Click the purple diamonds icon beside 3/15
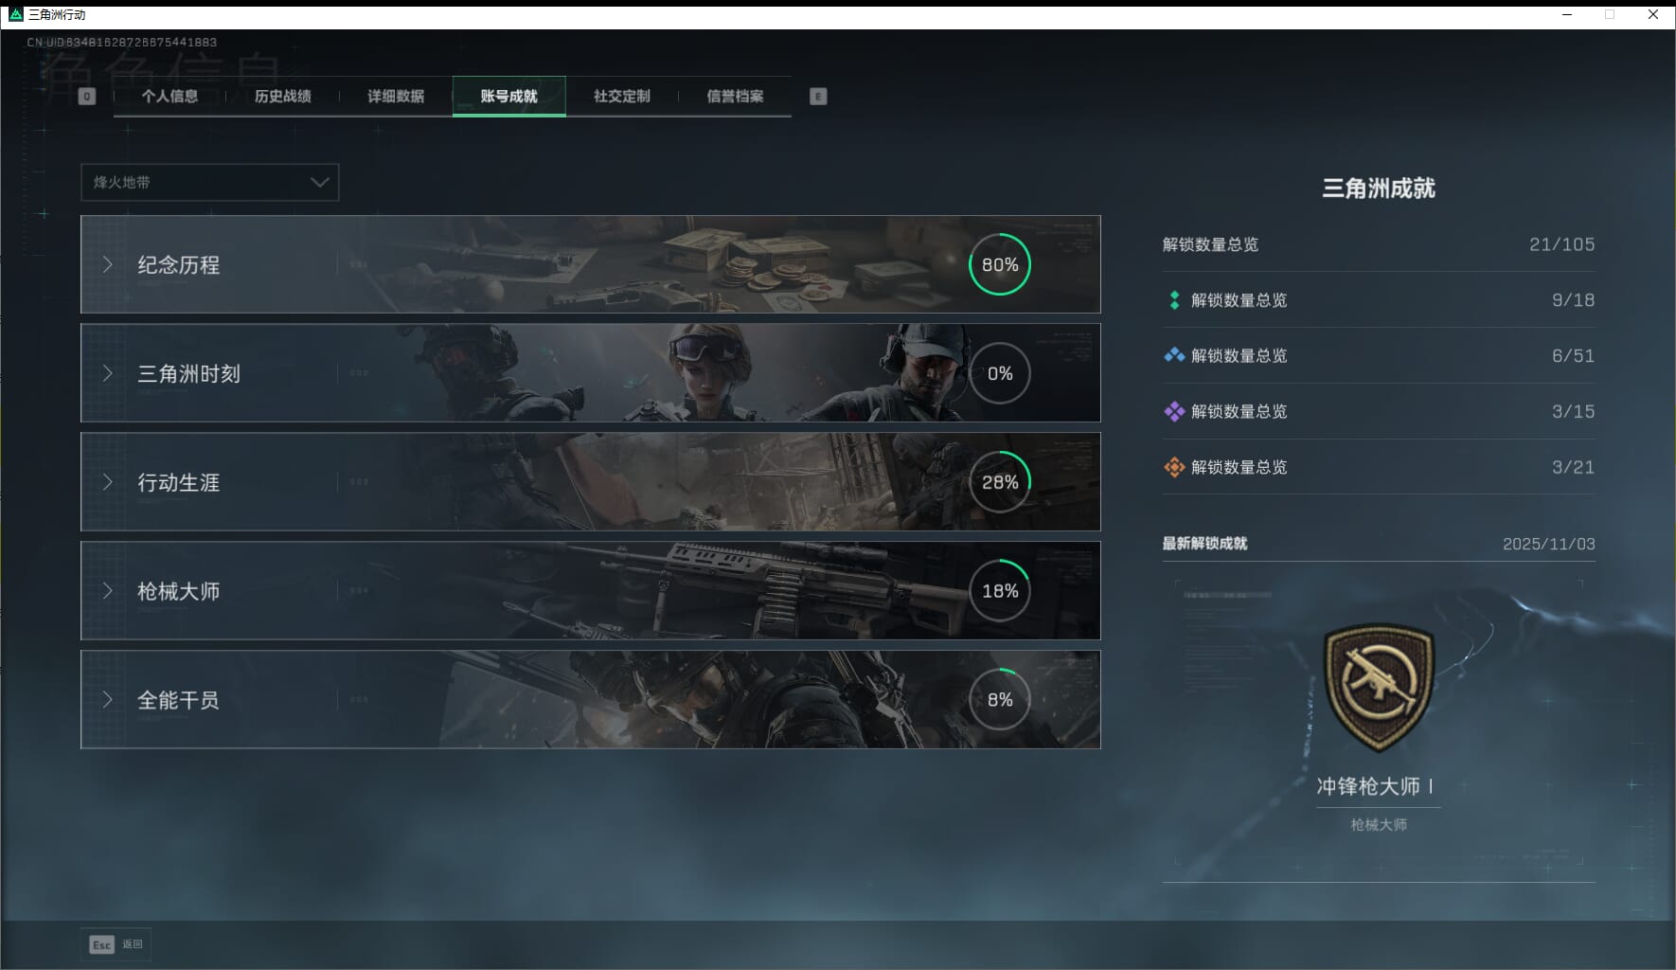The image size is (1676, 970). (1174, 411)
